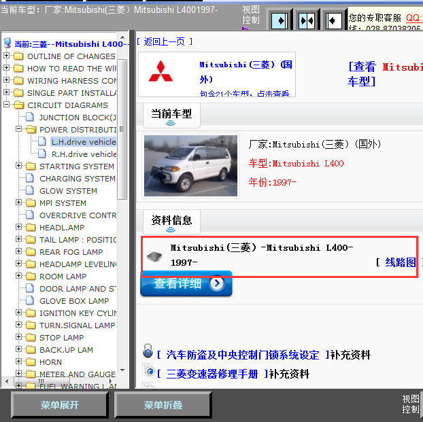Click the computer icon at tree root

click(7, 43)
